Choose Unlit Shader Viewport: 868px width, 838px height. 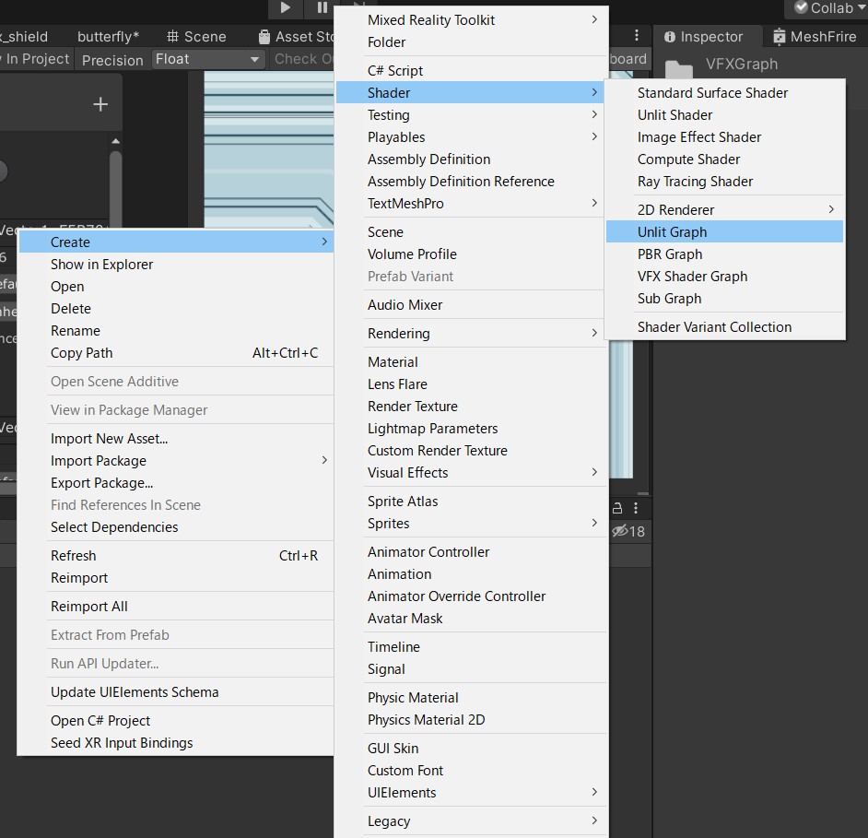724,114
